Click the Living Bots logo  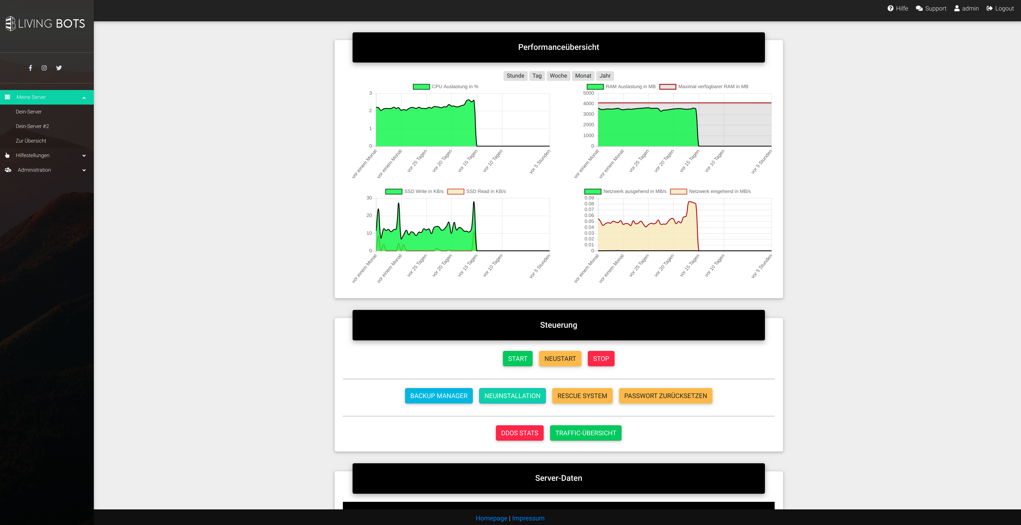[x=45, y=23]
